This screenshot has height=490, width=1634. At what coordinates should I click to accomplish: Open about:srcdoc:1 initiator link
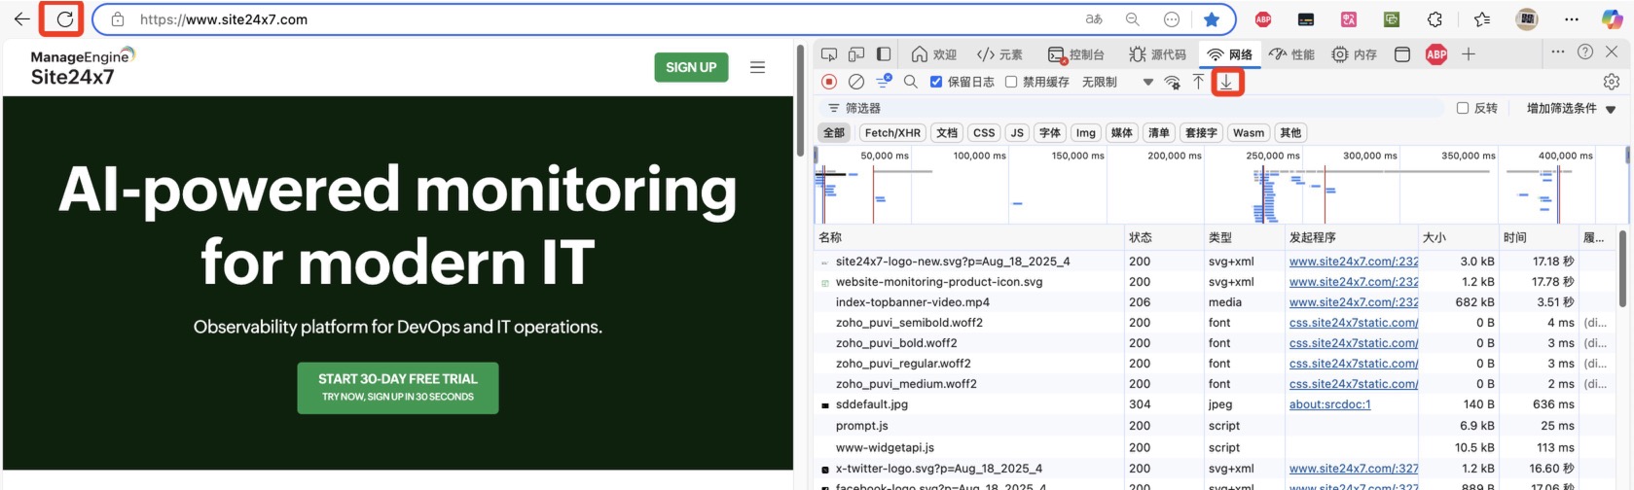click(x=1329, y=404)
